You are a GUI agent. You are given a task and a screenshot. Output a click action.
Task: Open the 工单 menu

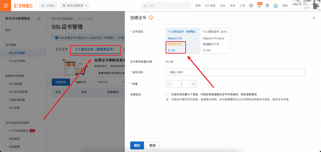pos(242,6)
